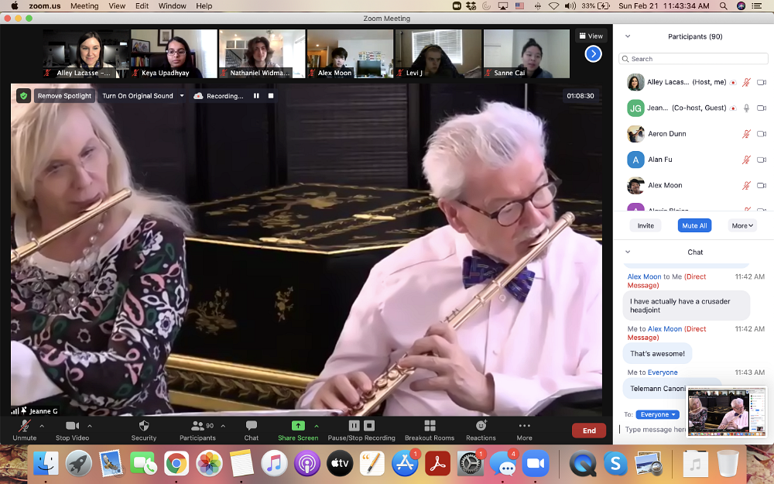Open System Preferences from the Dock
This screenshot has width=774, height=484.
pos(470,464)
